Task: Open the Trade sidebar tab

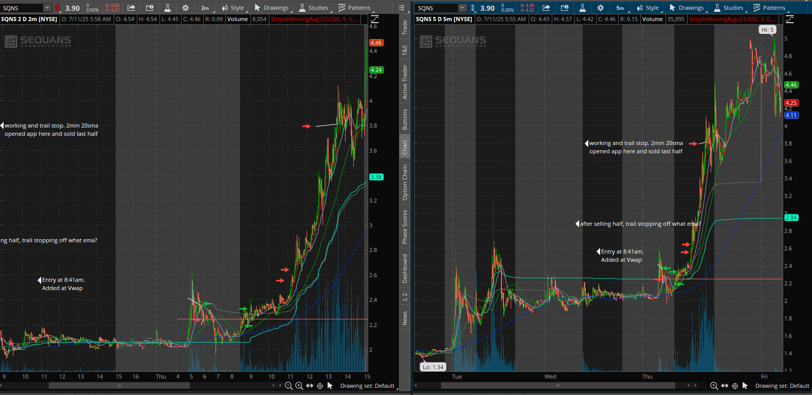Action: [x=405, y=27]
